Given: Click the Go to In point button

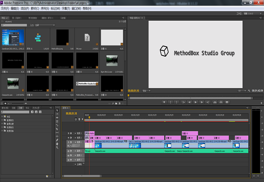Looking at the screenshot, I should point(183,102).
